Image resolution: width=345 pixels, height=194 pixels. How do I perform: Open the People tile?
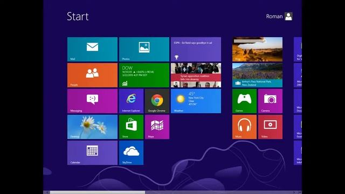(x=92, y=75)
